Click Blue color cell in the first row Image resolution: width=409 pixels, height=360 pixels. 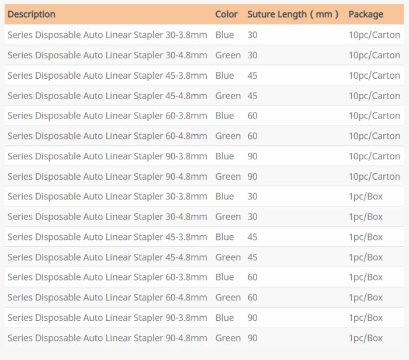[x=224, y=35]
